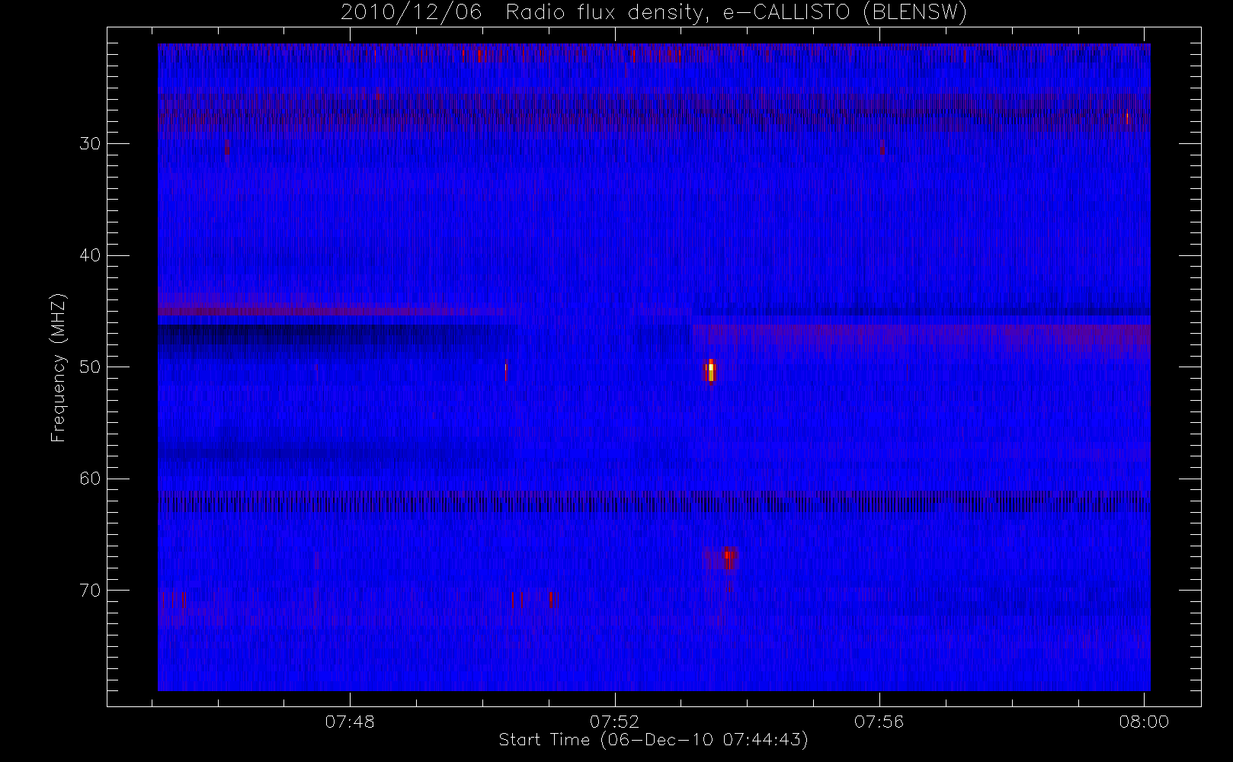
Task: Click the date "2010/12/06" in the title
Action: coord(412,13)
